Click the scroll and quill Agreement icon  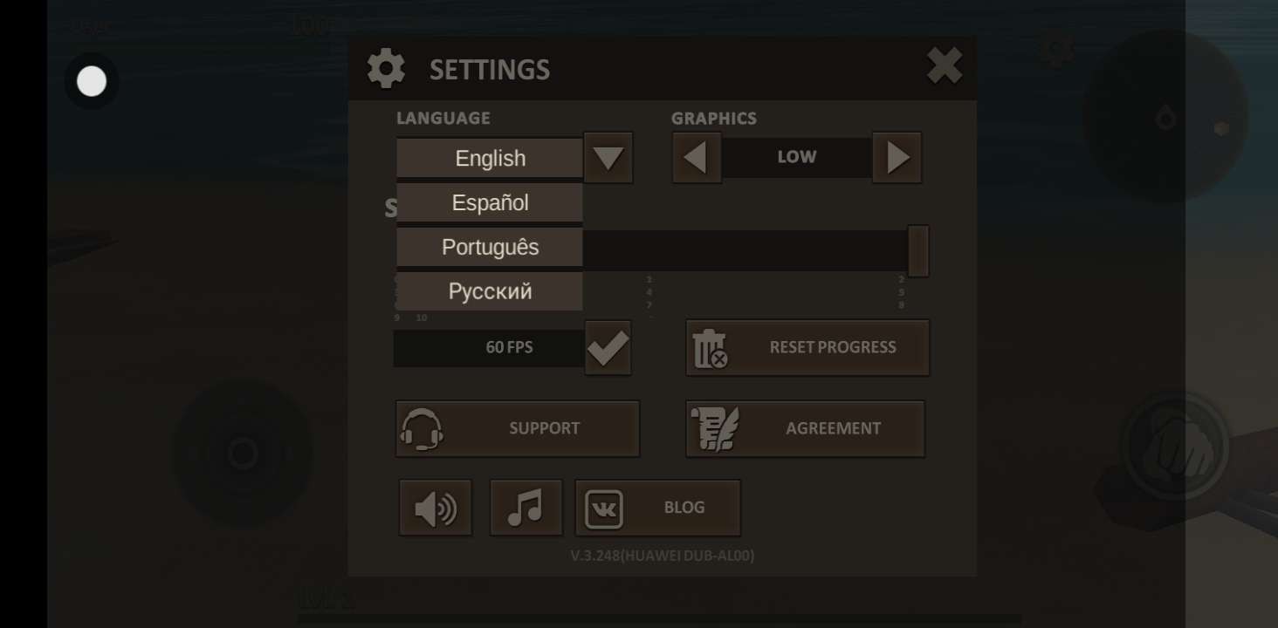716,428
